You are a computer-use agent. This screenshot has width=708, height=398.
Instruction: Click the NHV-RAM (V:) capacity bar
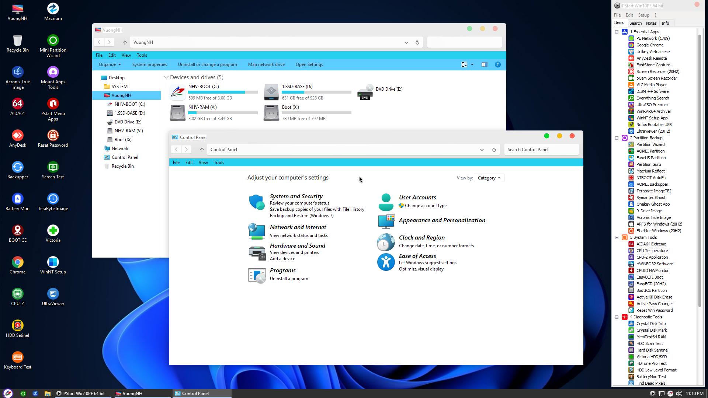[x=223, y=113]
